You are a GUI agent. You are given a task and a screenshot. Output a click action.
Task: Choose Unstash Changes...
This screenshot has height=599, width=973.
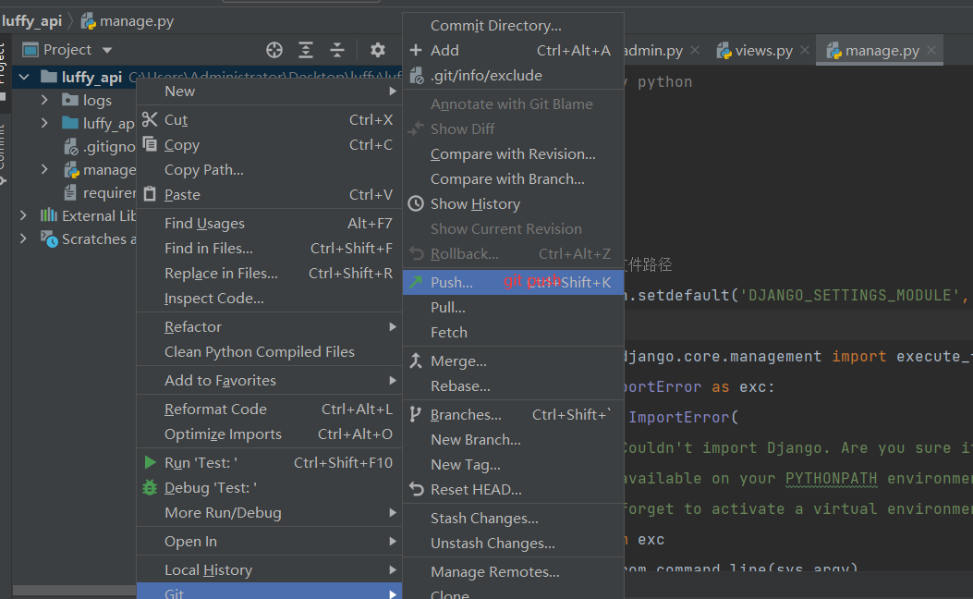513,544
